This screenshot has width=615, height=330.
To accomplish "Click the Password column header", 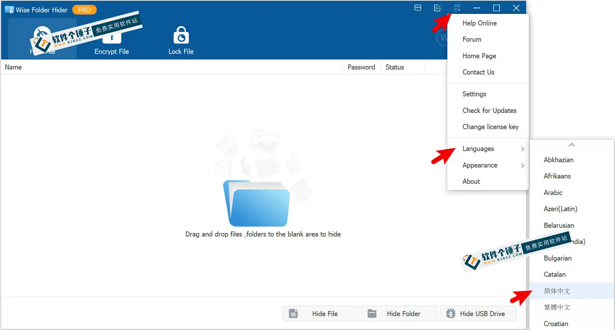I will [361, 67].
